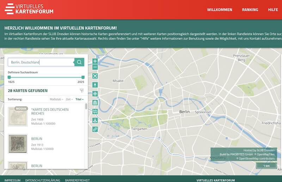Screen dimensions: 282x182
Task: Click the Berlin city label on map
Action: [x=184, y=112]
